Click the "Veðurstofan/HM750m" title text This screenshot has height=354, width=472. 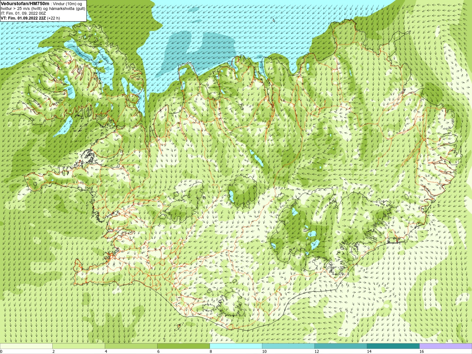click(x=25, y=3)
